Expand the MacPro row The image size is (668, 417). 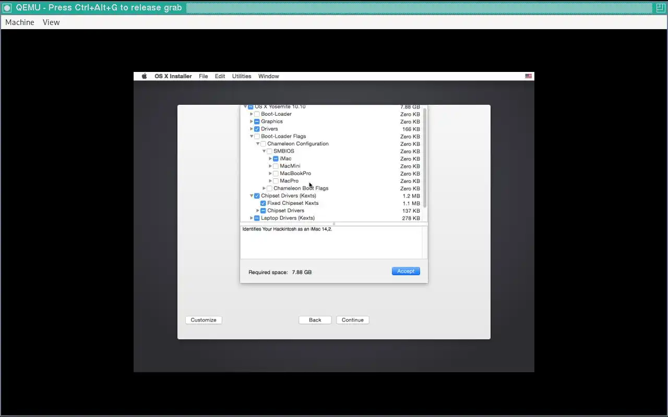click(270, 181)
